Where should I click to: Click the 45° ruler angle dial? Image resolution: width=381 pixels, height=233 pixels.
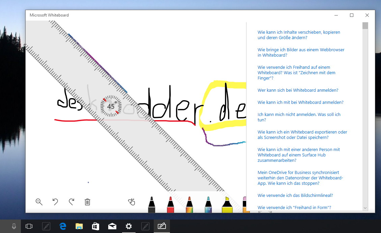(111, 106)
